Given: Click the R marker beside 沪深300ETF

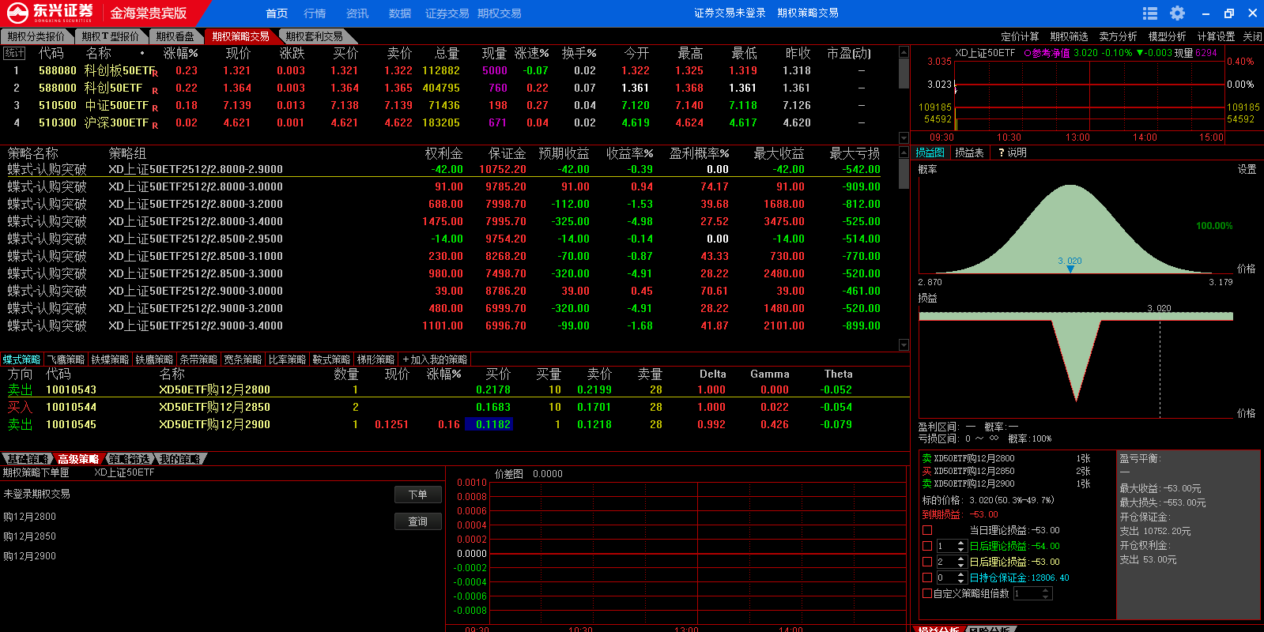Looking at the screenshot, I should [155, 126].
